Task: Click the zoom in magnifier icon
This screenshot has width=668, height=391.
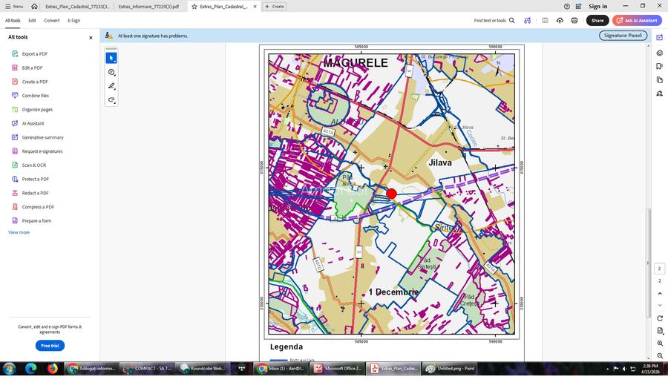Action: (x=660, y=344)
